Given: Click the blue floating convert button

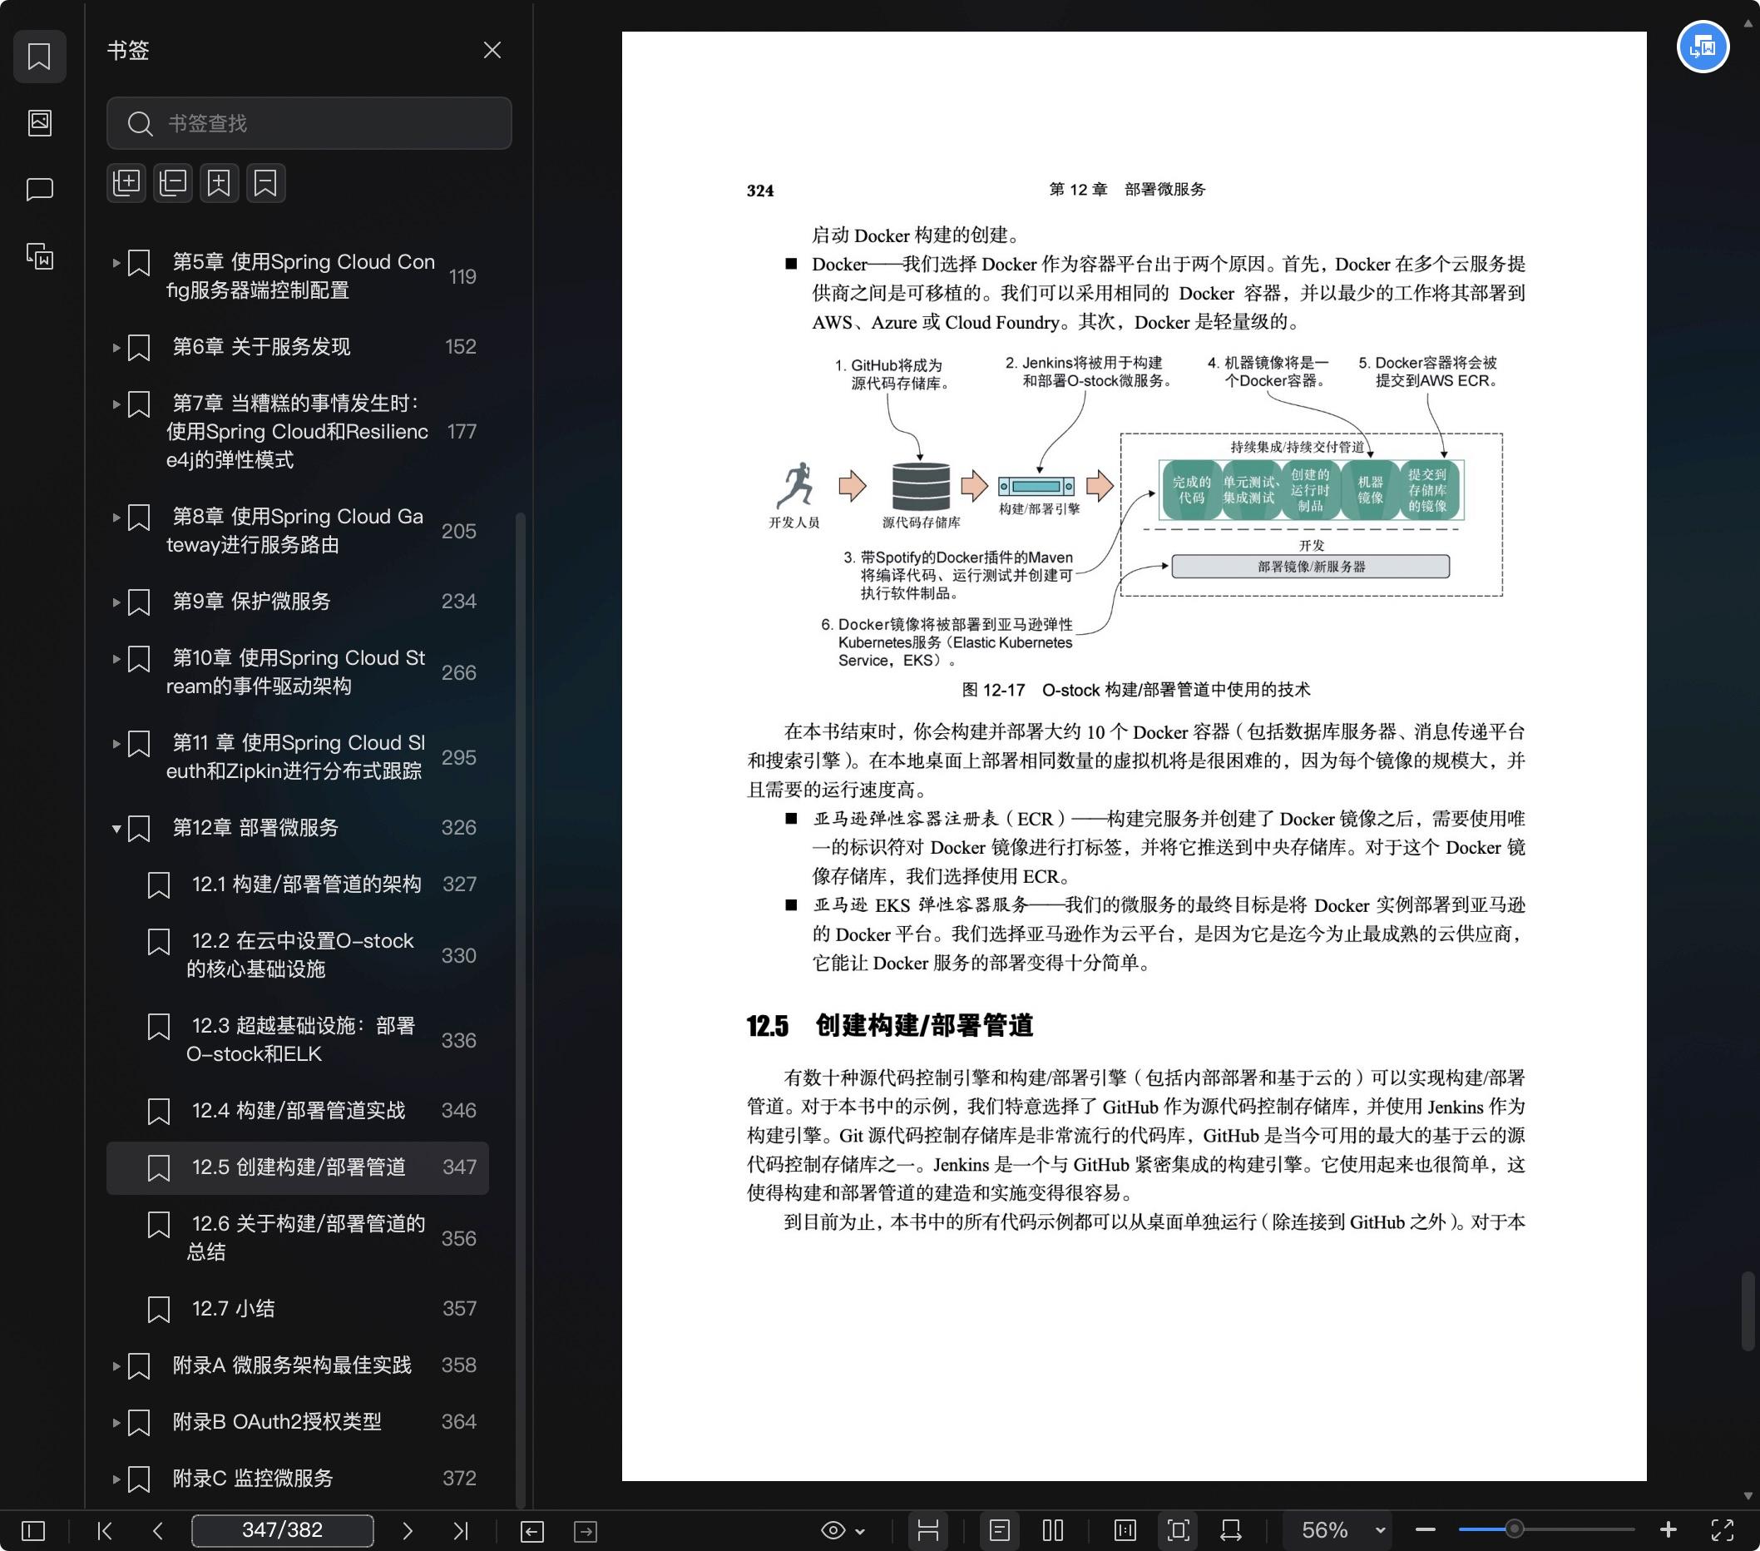Looking at the screenshot, I should [x=1703, y=47].
